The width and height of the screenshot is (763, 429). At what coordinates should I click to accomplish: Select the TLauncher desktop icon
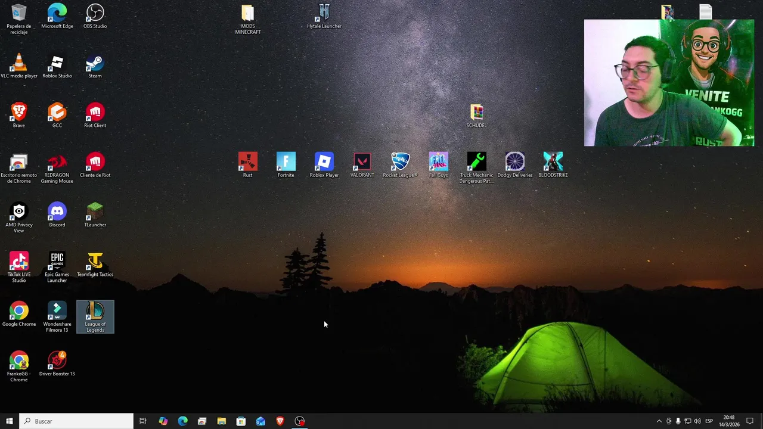pyautogui.click(x=95, y=214)
